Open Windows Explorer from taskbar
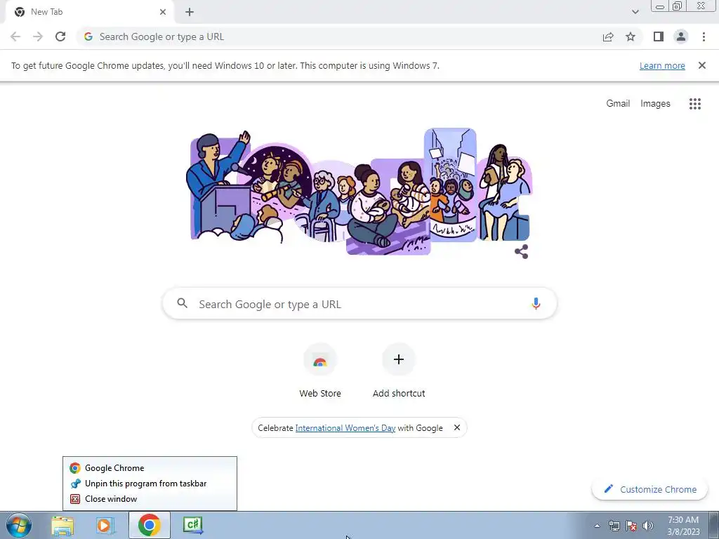719x539 pixels. [x=62, y=525]
